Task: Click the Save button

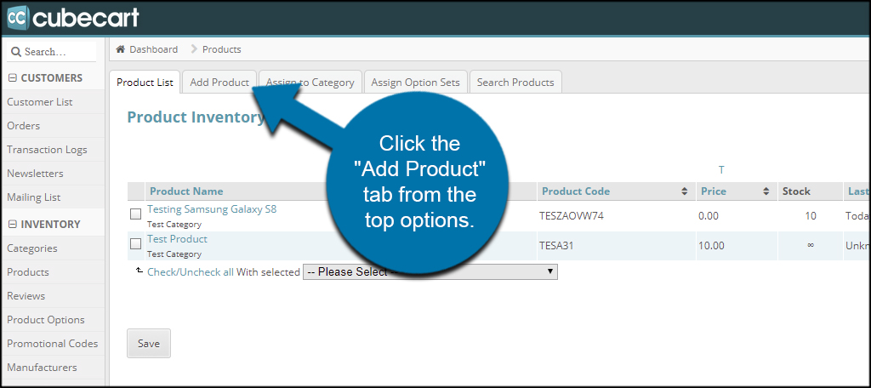Action: (x=149, y=344)
